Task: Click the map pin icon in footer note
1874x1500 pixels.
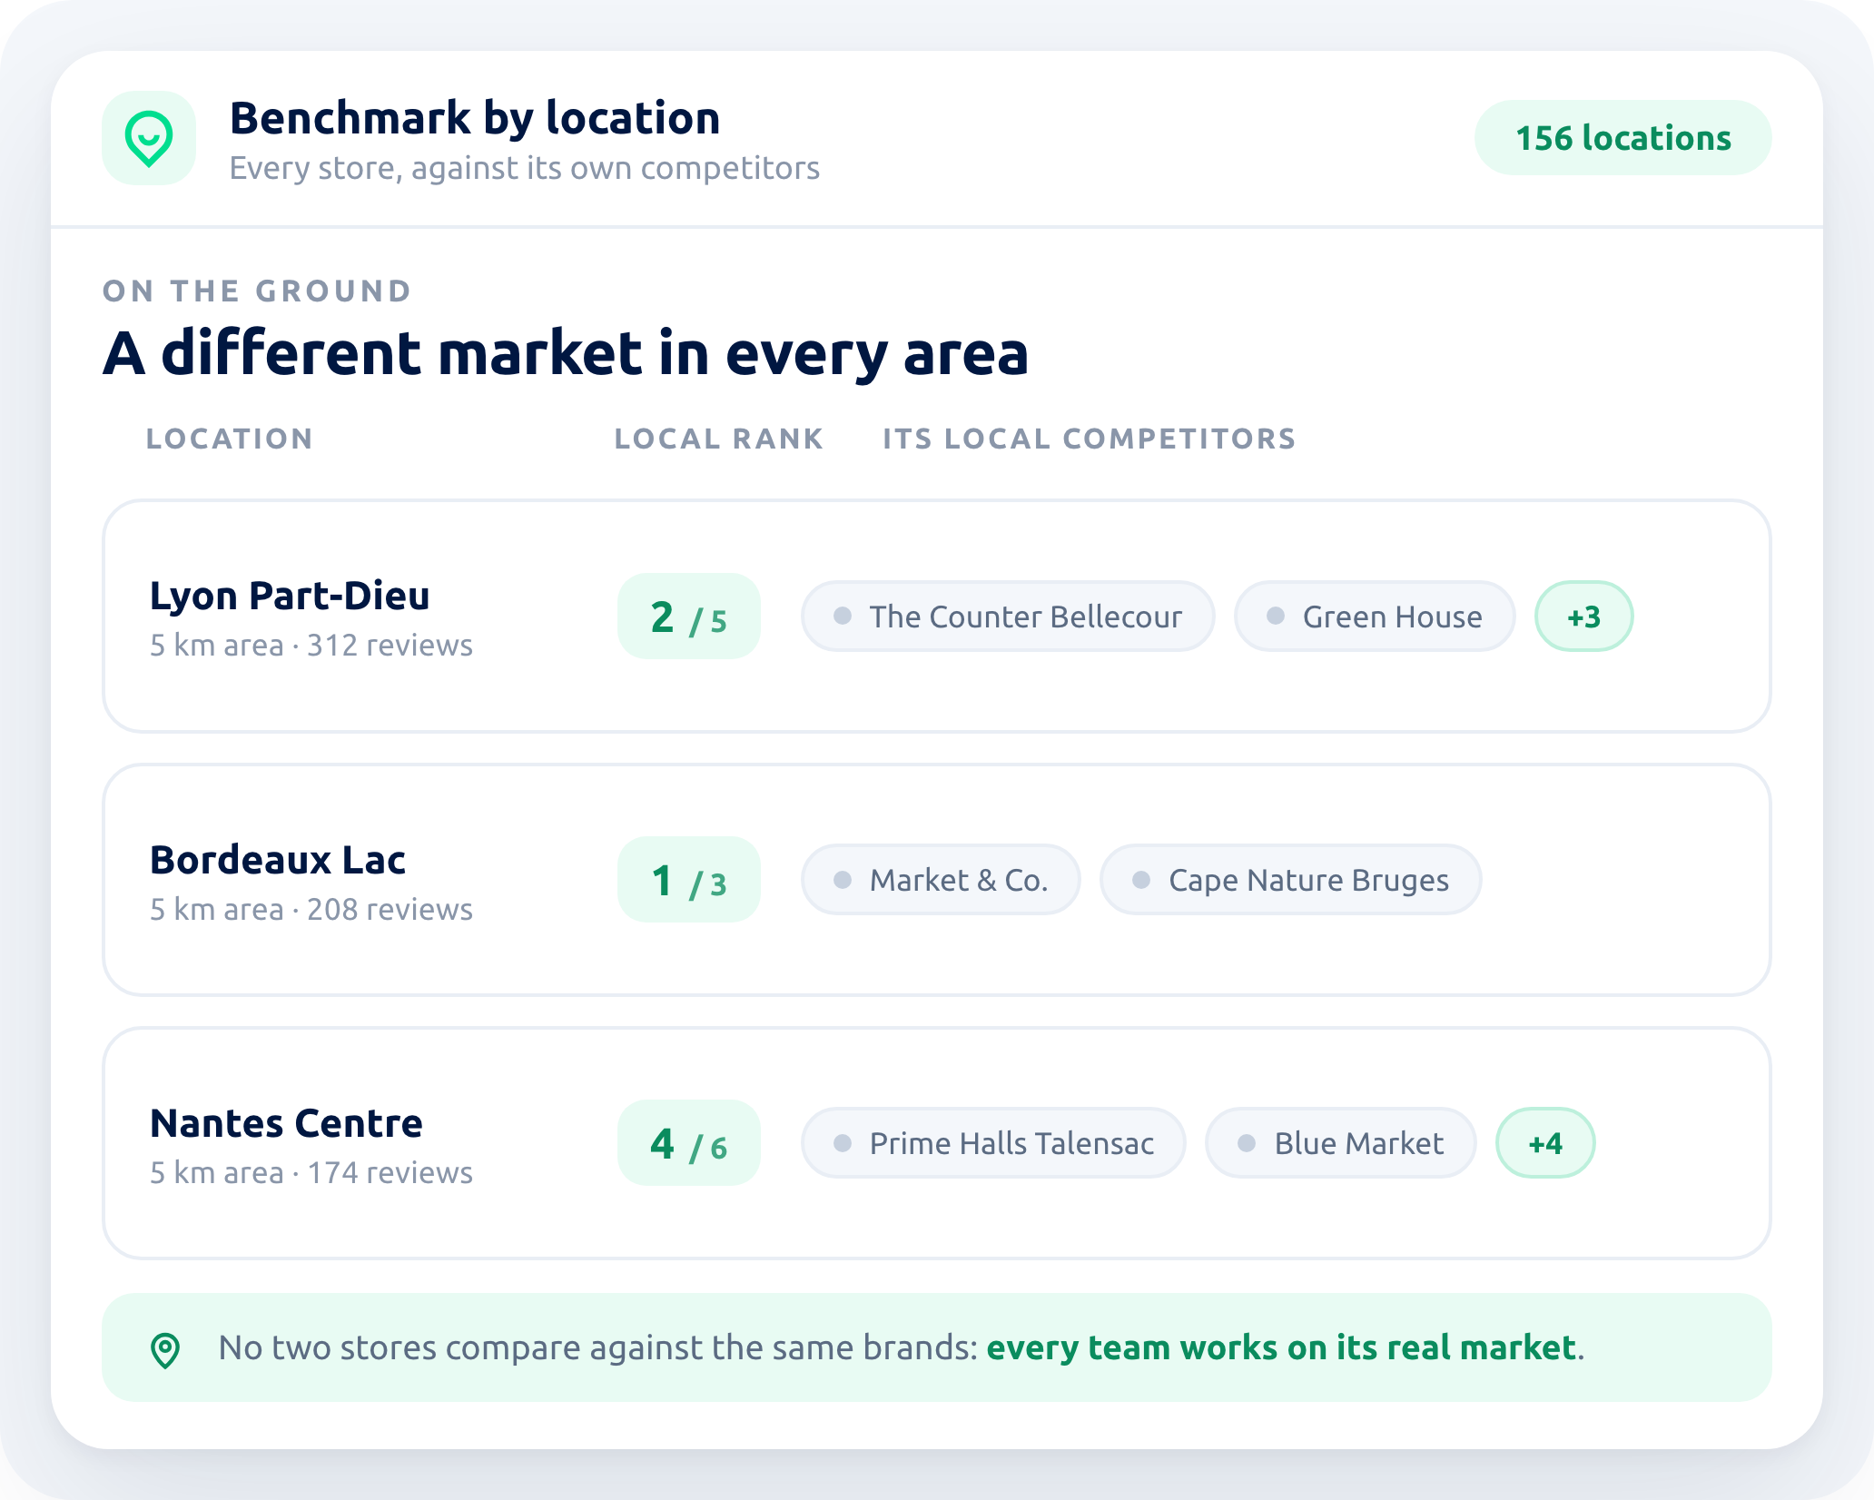Action: (165, 1349)
